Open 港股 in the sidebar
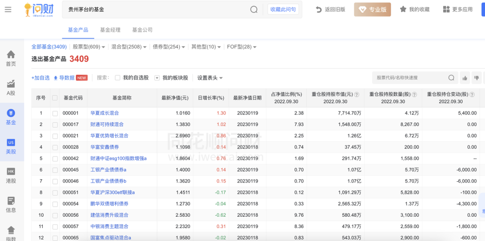The image size is (485, 241). click(11, 176)
